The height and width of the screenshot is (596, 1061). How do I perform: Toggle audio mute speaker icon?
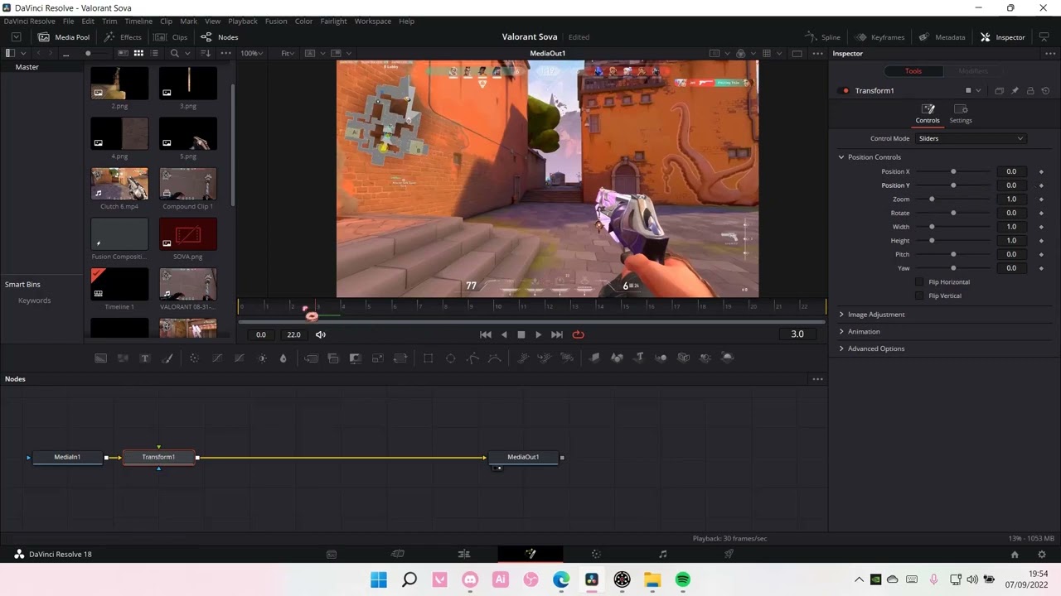point(321,334)
